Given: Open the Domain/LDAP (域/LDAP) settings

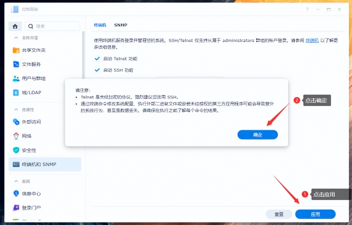Looking at the screenshot, I should coord(32,92).
